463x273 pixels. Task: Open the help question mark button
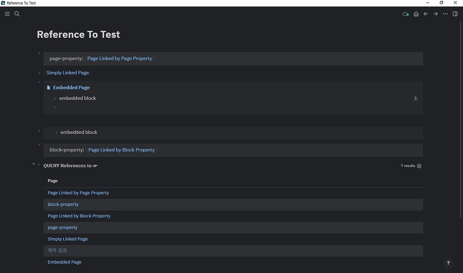[448, 263]
